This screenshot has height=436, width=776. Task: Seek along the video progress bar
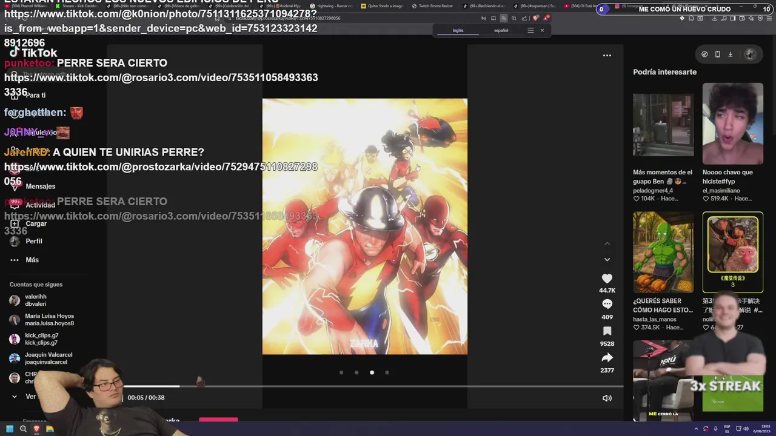click(373, 386)
